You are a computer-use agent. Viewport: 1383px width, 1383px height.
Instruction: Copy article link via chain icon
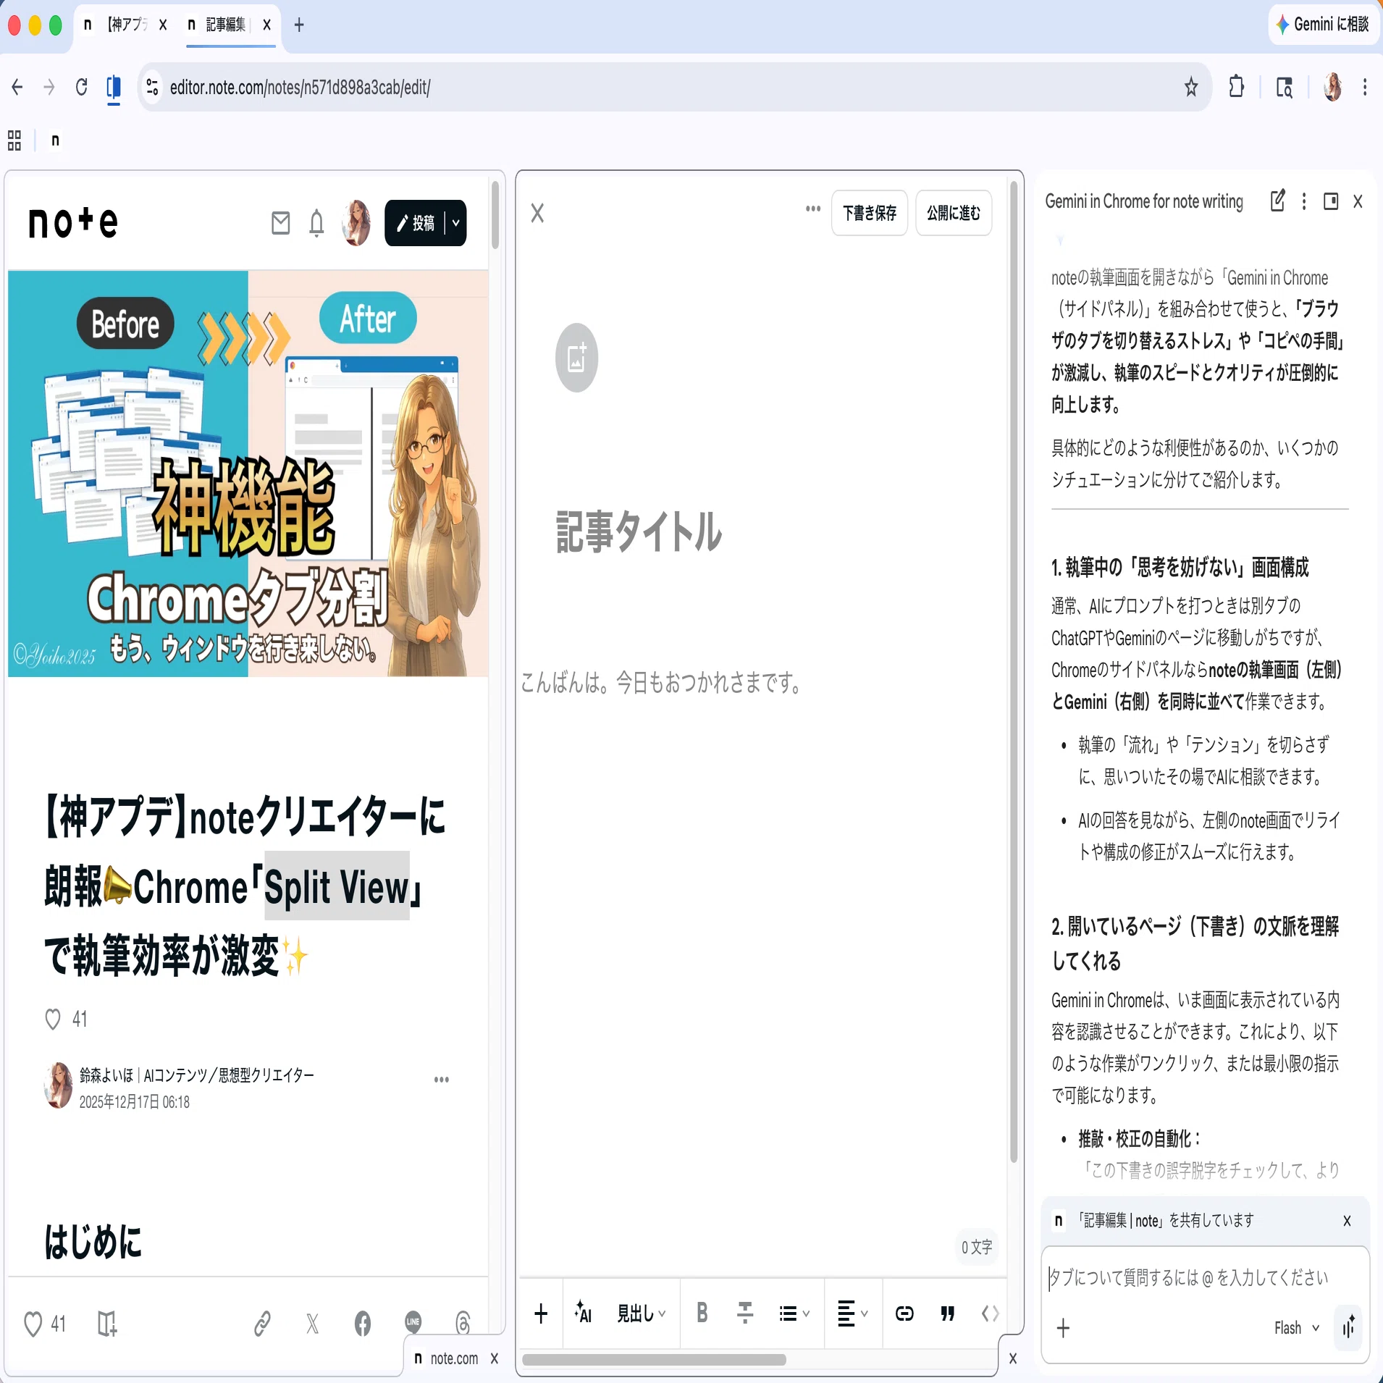262,1324
